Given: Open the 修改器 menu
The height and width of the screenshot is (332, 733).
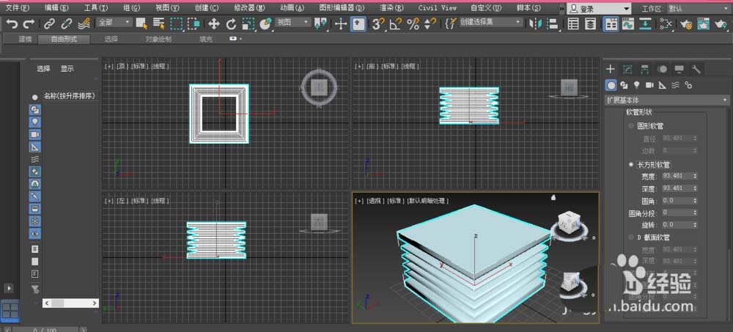Looking at the screenshot, I should coord(248,7).
